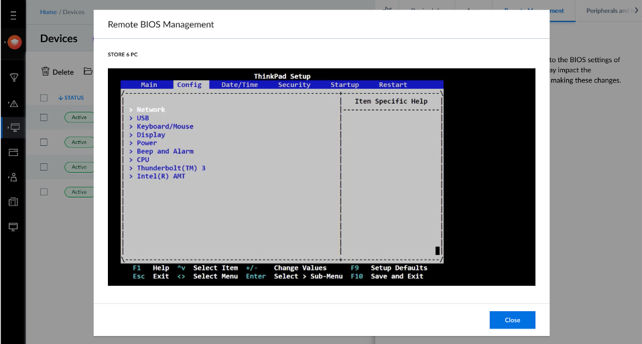Click the orange organization logo icon
The height and width of the screenshot is (344, 642).
point(14,42)
